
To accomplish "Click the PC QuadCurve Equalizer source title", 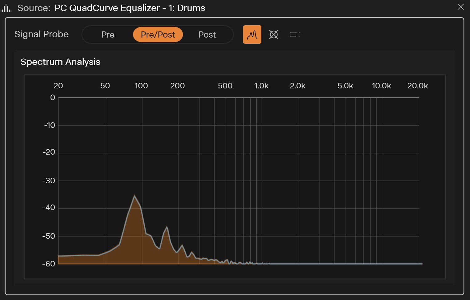I will (x=130, y=8).
